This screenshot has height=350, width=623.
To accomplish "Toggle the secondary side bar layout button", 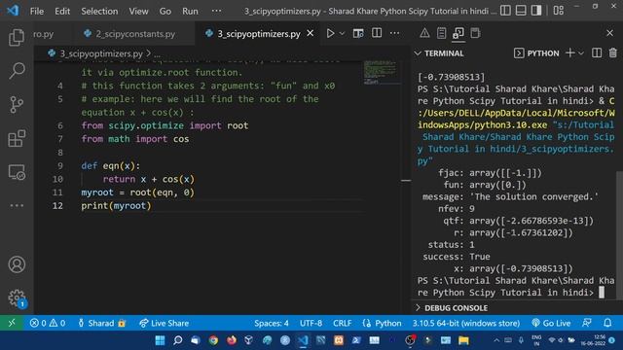I will 536,11.
